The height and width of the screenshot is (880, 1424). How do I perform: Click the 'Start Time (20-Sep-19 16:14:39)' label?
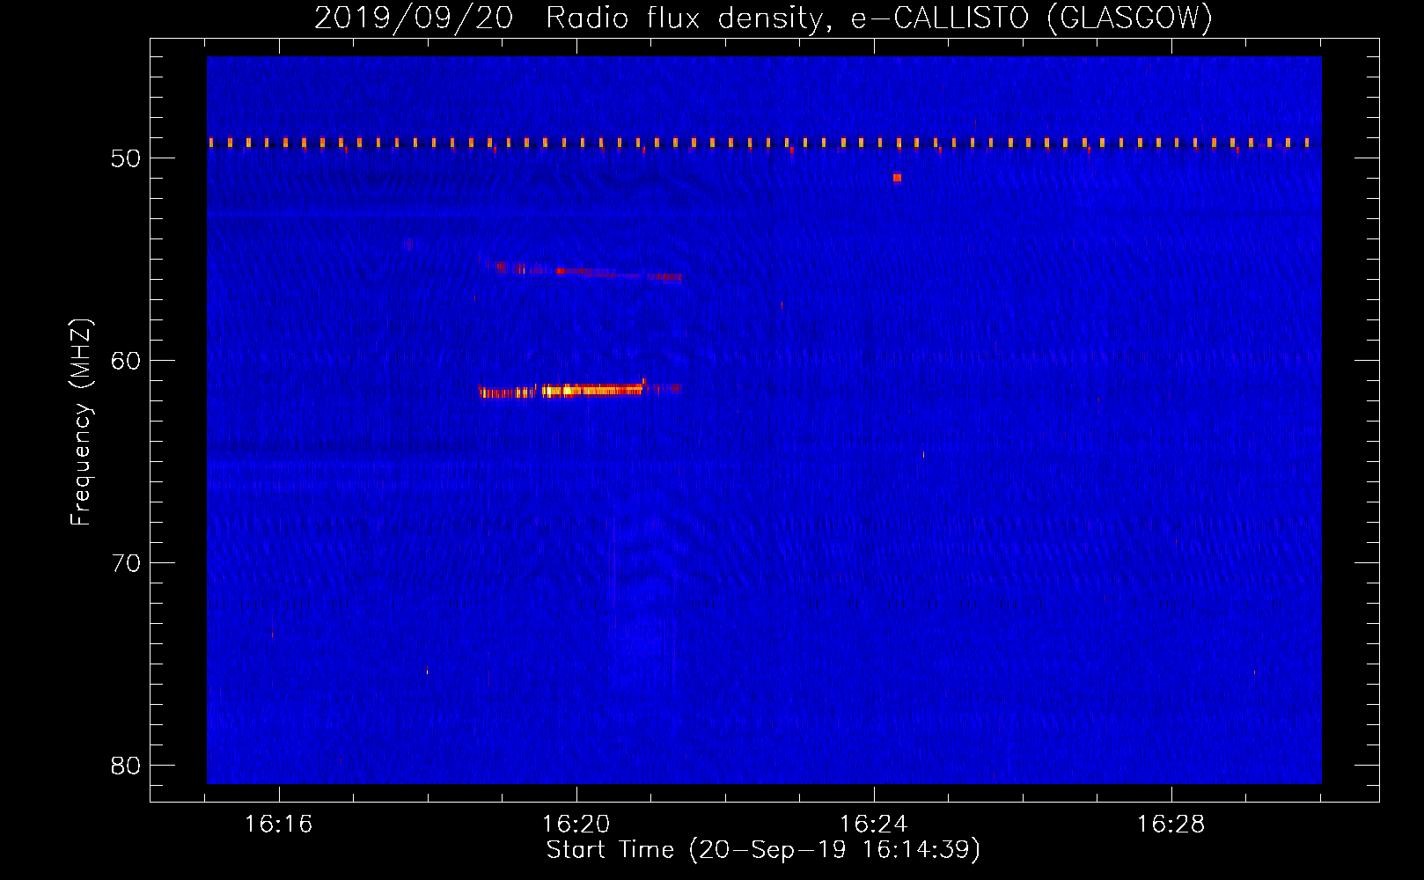(763, 850)
